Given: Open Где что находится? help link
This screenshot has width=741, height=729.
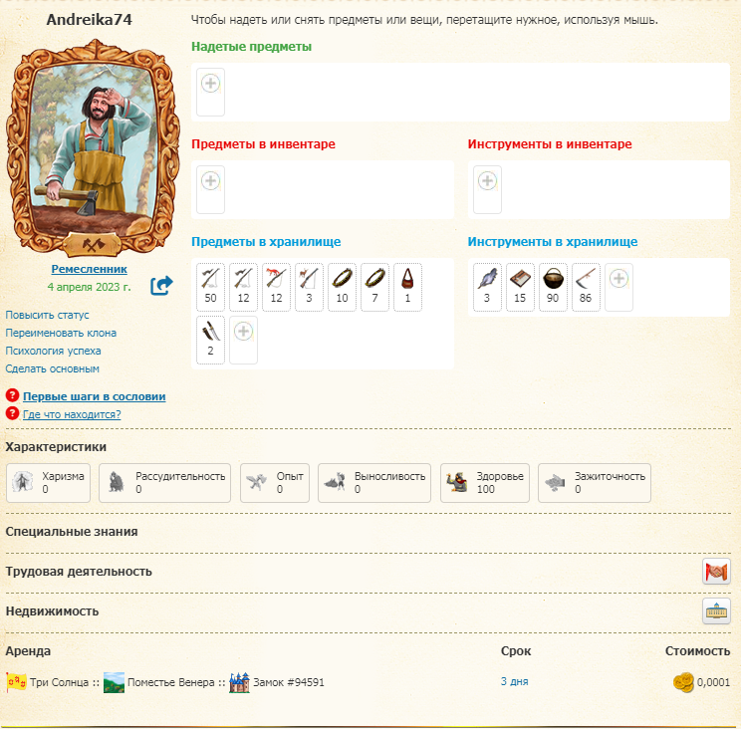Looking at the screenshot, I should click(x=72, y=414).
